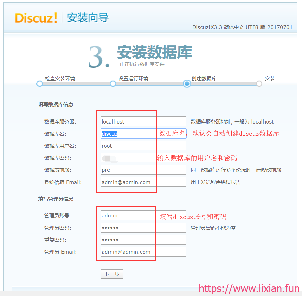
Task: Click the 管理员 Email input field
Action: [143, 252]
